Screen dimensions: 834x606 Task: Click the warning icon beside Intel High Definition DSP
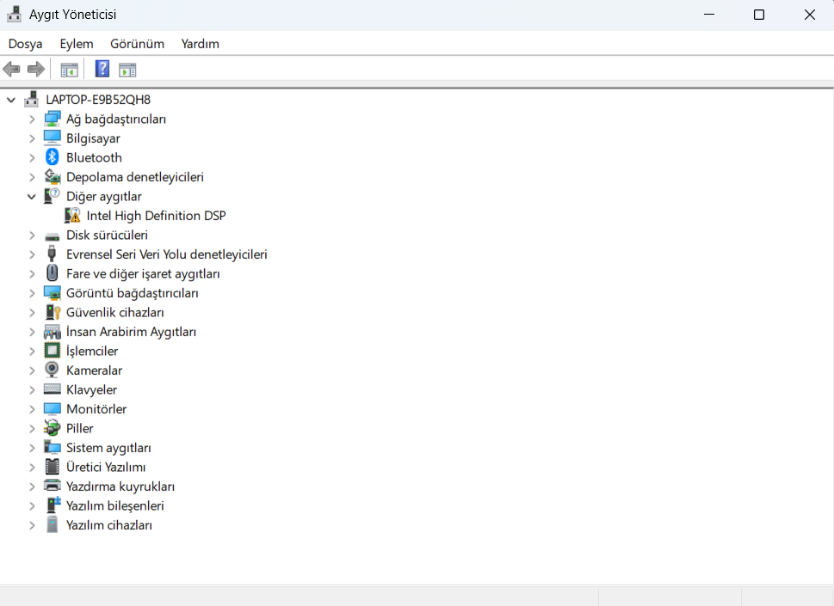pyautogui.click(x=72, y=215)
